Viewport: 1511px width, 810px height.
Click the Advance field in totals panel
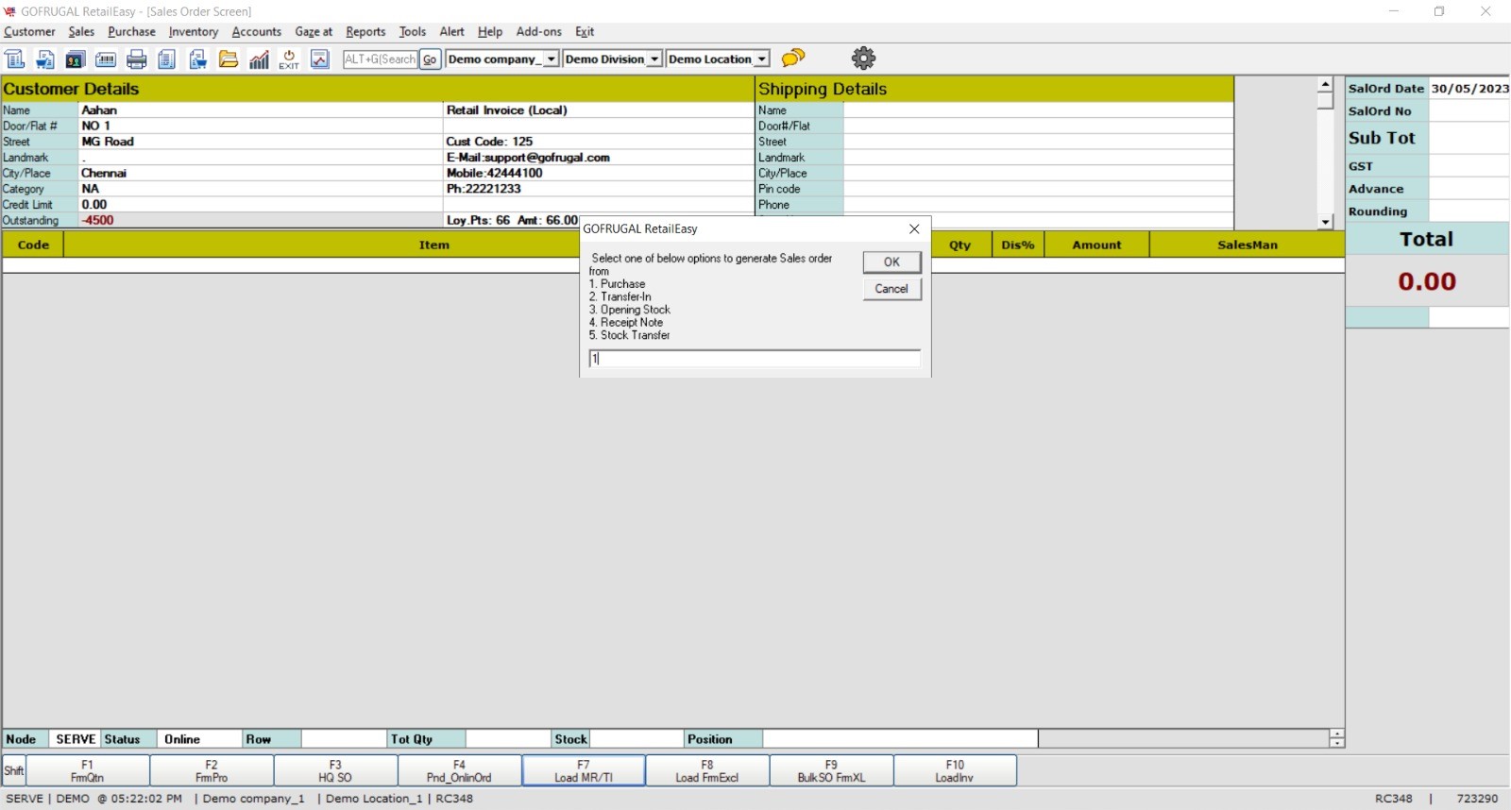[x=1469, y=189]
